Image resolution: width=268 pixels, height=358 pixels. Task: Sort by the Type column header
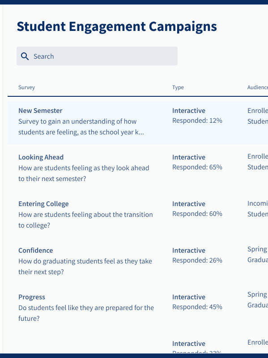click(178, 87)
